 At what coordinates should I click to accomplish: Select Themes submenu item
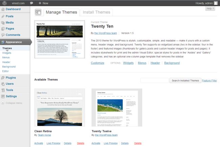(7, 48)
